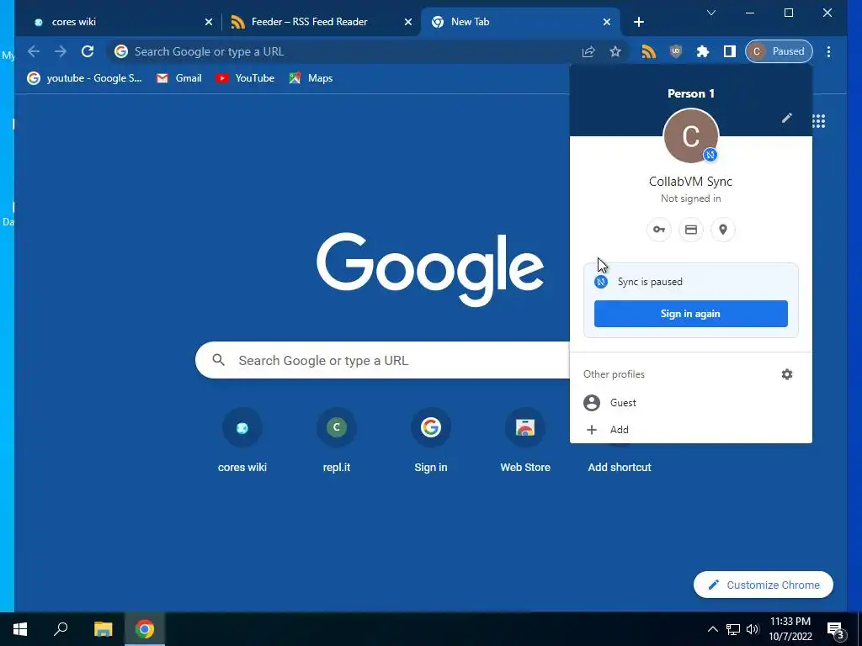Open Windows taskbar search
Screen dimensions: 862x646
click(61, 629)
